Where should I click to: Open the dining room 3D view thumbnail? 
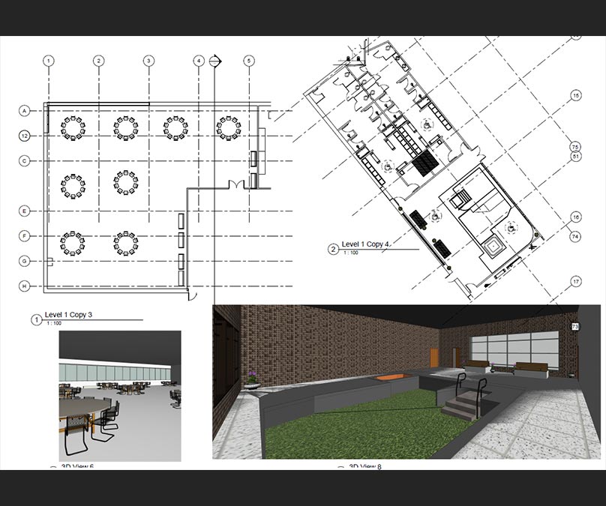pyautogui.click(x=120, y=396)
